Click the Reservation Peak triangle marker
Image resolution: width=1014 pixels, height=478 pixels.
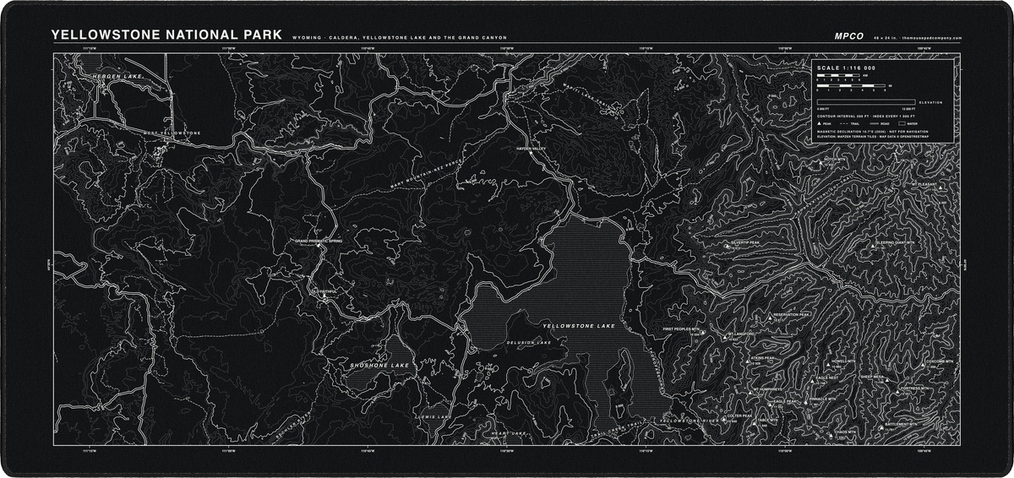coord(771,318)
